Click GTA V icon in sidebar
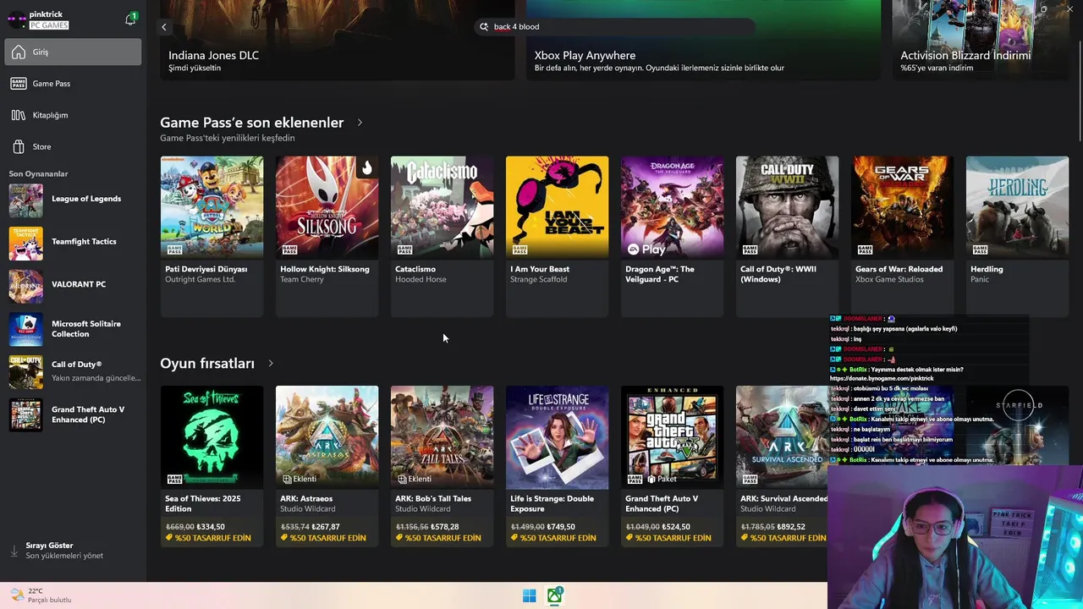This screenshot has height=609, width=1083. coord(25,414)
